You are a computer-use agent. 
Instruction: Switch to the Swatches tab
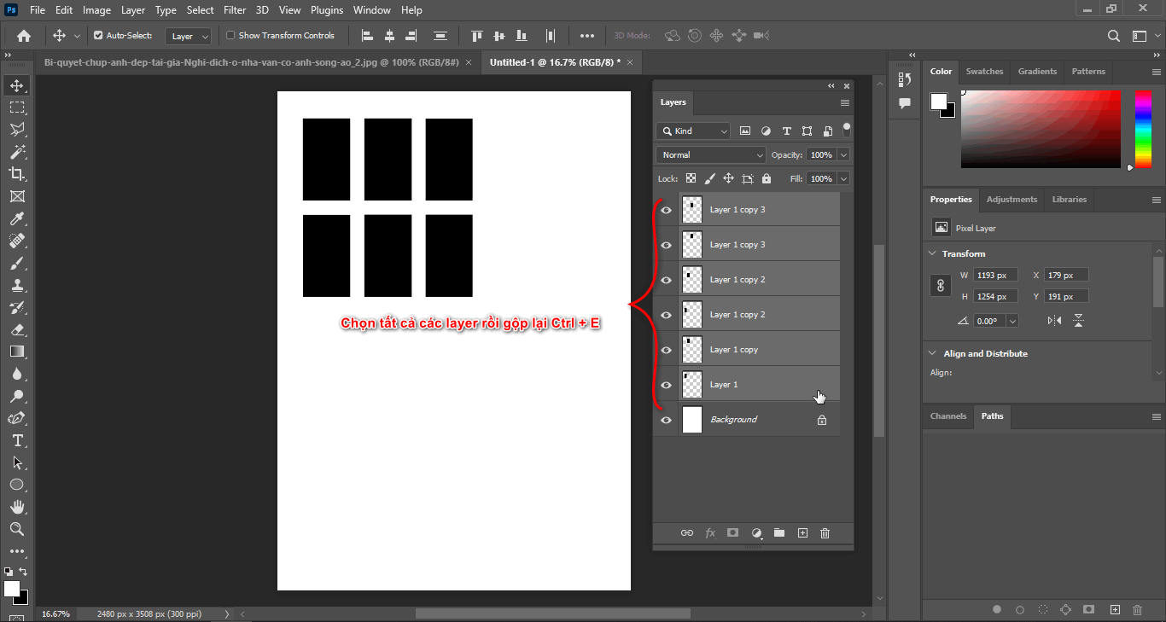pyautogui.click(x=984, y=72)
